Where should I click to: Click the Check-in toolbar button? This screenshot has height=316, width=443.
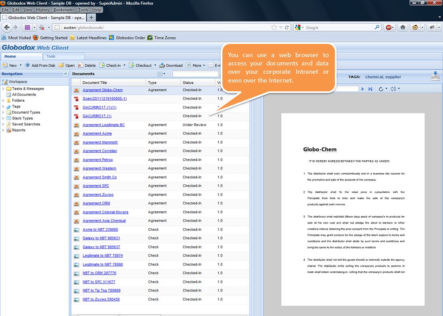[110, 65]
